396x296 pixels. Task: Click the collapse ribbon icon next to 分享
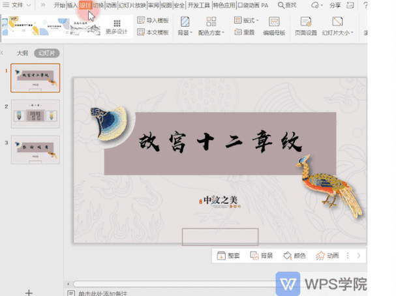pyautogui.click(x=350, y=5)
